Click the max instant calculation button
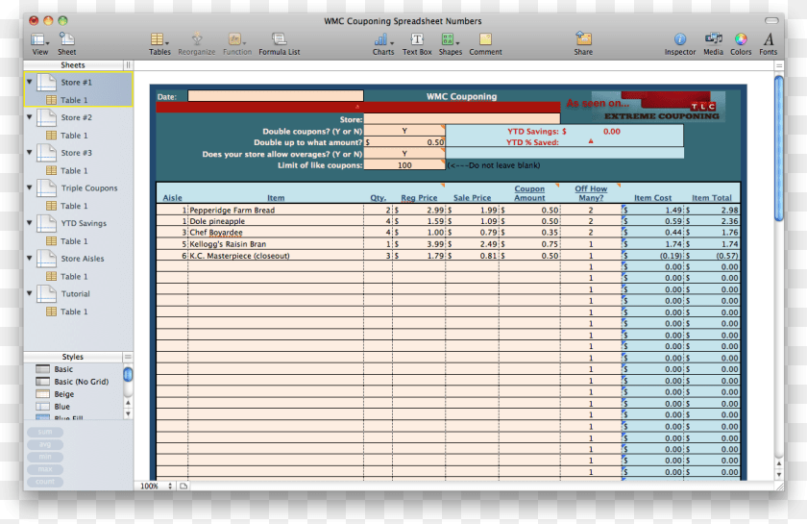Viewport: 807px width, 524px height. 45,469
